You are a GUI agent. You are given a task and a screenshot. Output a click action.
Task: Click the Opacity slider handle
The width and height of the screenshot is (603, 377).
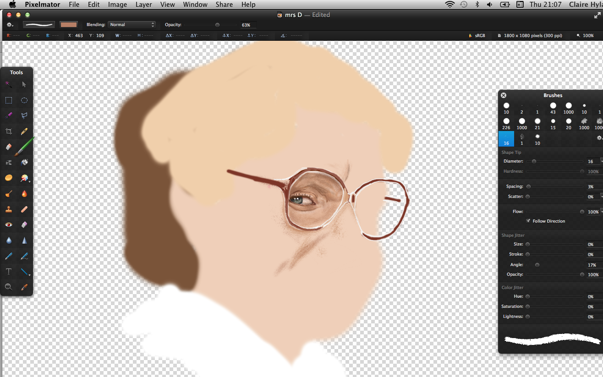coord(217,25)
